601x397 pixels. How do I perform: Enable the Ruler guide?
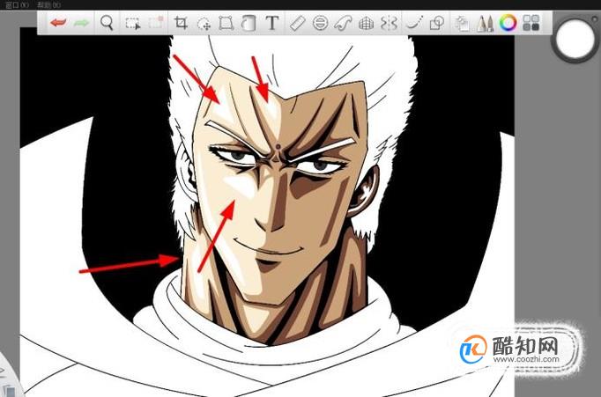pos(298,23)
